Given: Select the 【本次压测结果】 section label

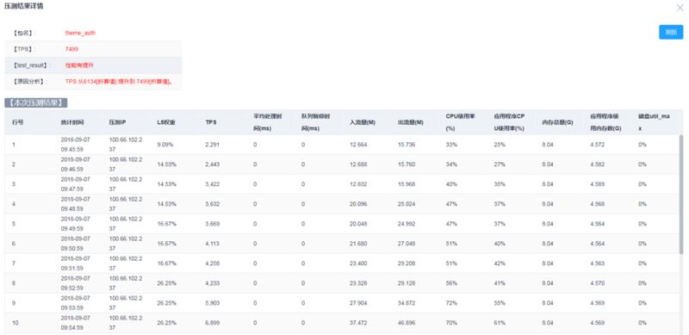Looking at the screenshot, I should [x=36, y=102].
